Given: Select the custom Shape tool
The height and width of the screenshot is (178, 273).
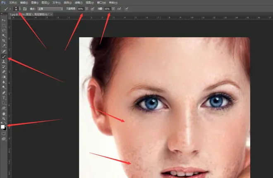Looking at the screenshot, I should tap(4, 108).
